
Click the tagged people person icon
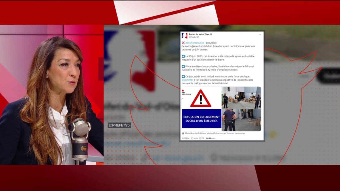[x=183, y=133]
